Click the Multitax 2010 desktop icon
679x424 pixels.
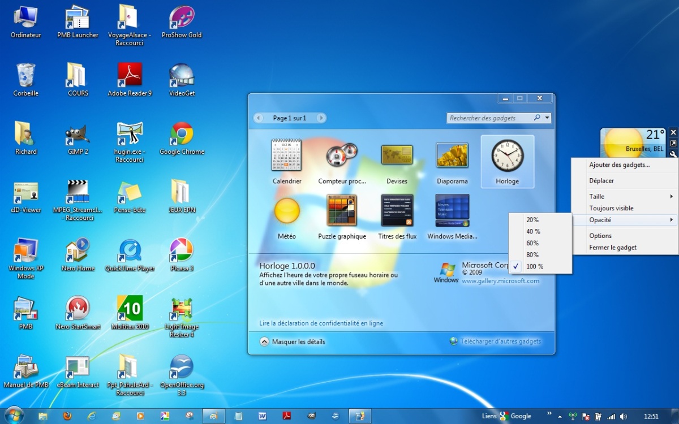tap(130, 313)
